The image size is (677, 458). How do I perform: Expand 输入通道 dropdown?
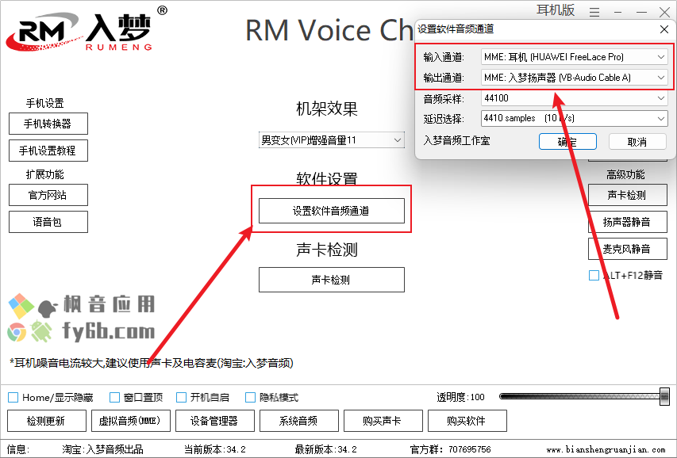click(x=575, y=57)
